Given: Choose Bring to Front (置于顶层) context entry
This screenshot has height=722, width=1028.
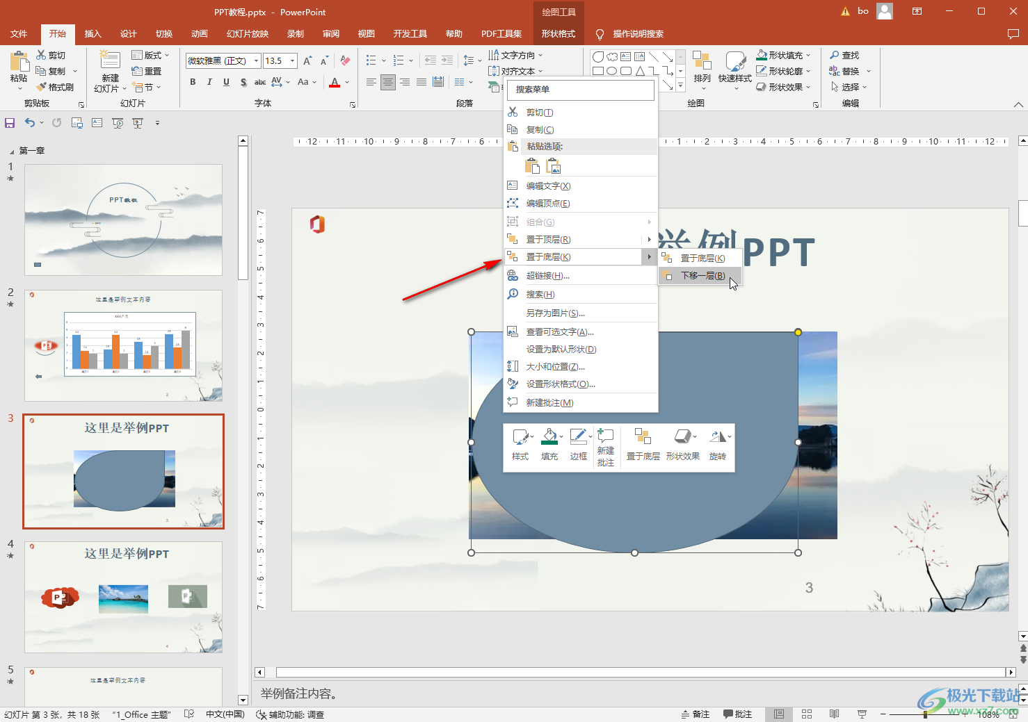Looking at the screenshot, I should click(581, 240).
